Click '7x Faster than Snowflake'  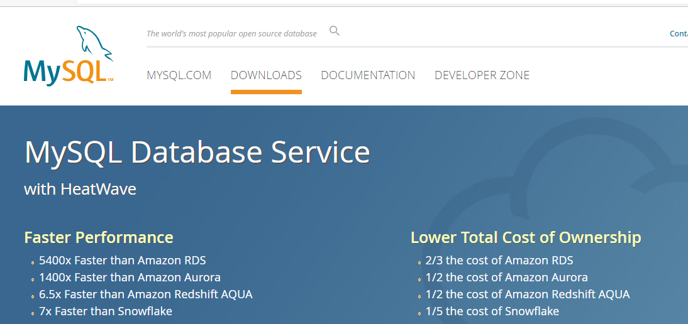[106, 311]
